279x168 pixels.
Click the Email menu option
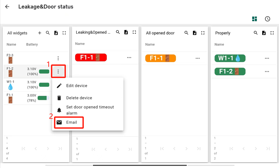(x=71, y=122)
